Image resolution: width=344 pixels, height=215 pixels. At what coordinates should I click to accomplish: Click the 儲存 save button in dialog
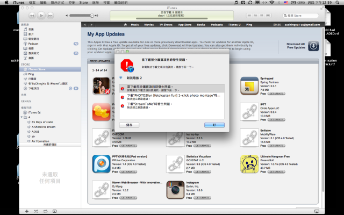(129, 125)
